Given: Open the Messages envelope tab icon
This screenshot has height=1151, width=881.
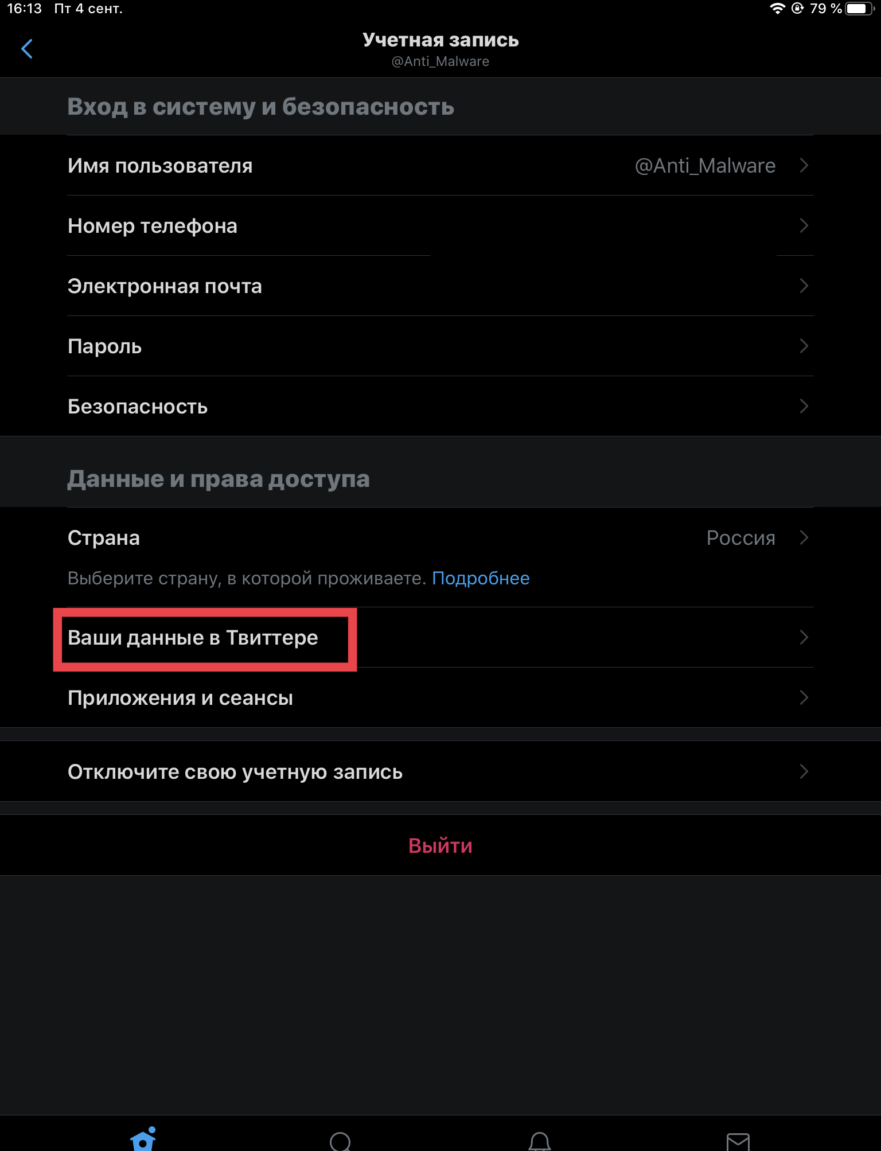Looking at the screenshot, I should tap(738, 1142).
